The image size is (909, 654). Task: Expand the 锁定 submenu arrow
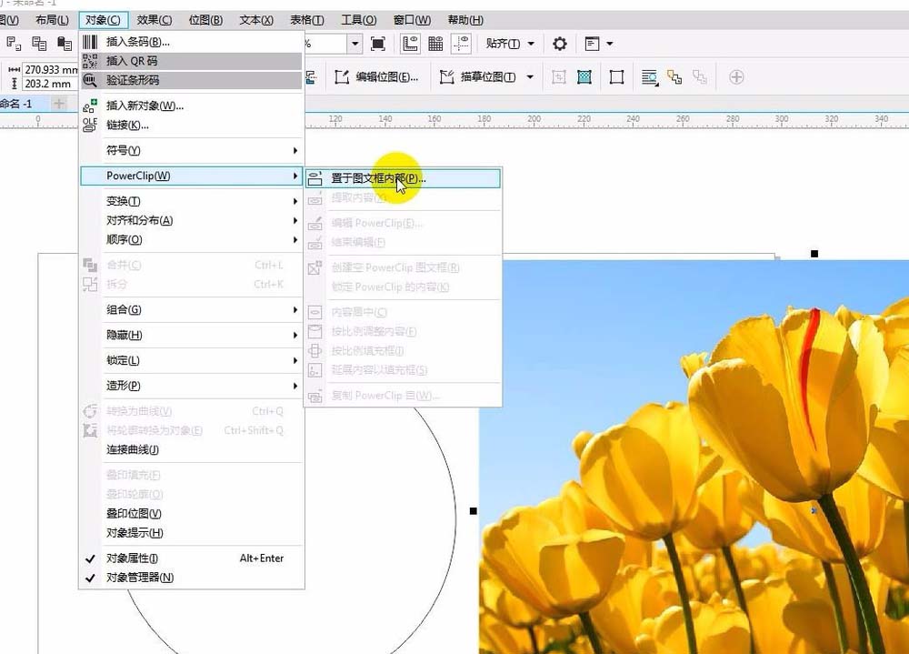tap(295, 360)
